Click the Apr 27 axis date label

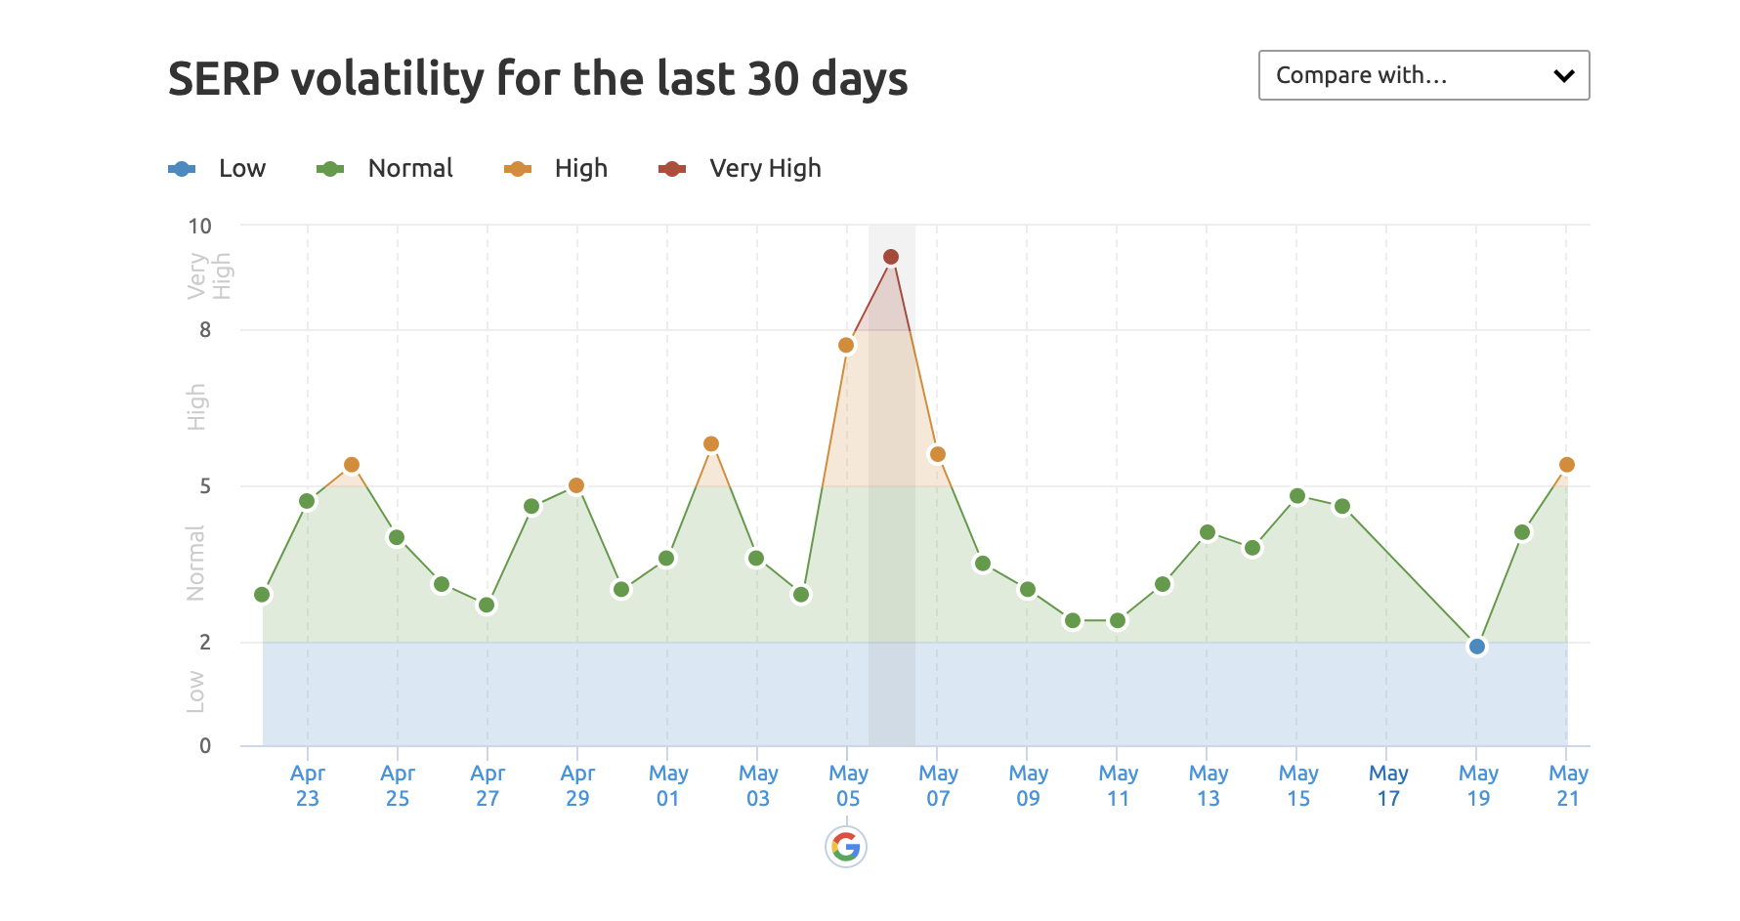click(x=488, y=786)
